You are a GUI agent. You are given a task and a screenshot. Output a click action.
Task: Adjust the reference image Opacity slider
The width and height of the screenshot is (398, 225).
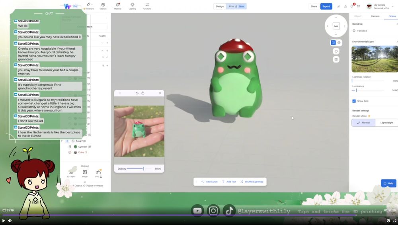[139, 168]
